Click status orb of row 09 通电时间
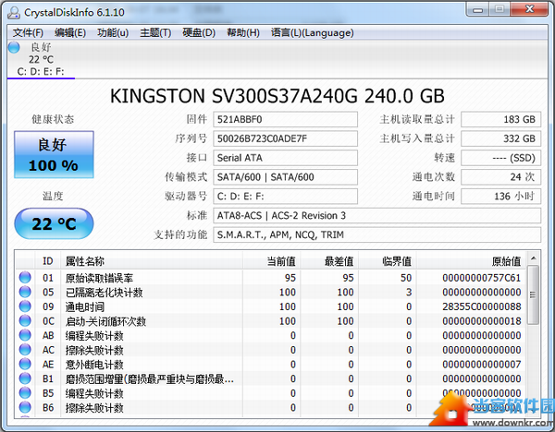The width and height of the screenshot is (555, 432). 25,306
